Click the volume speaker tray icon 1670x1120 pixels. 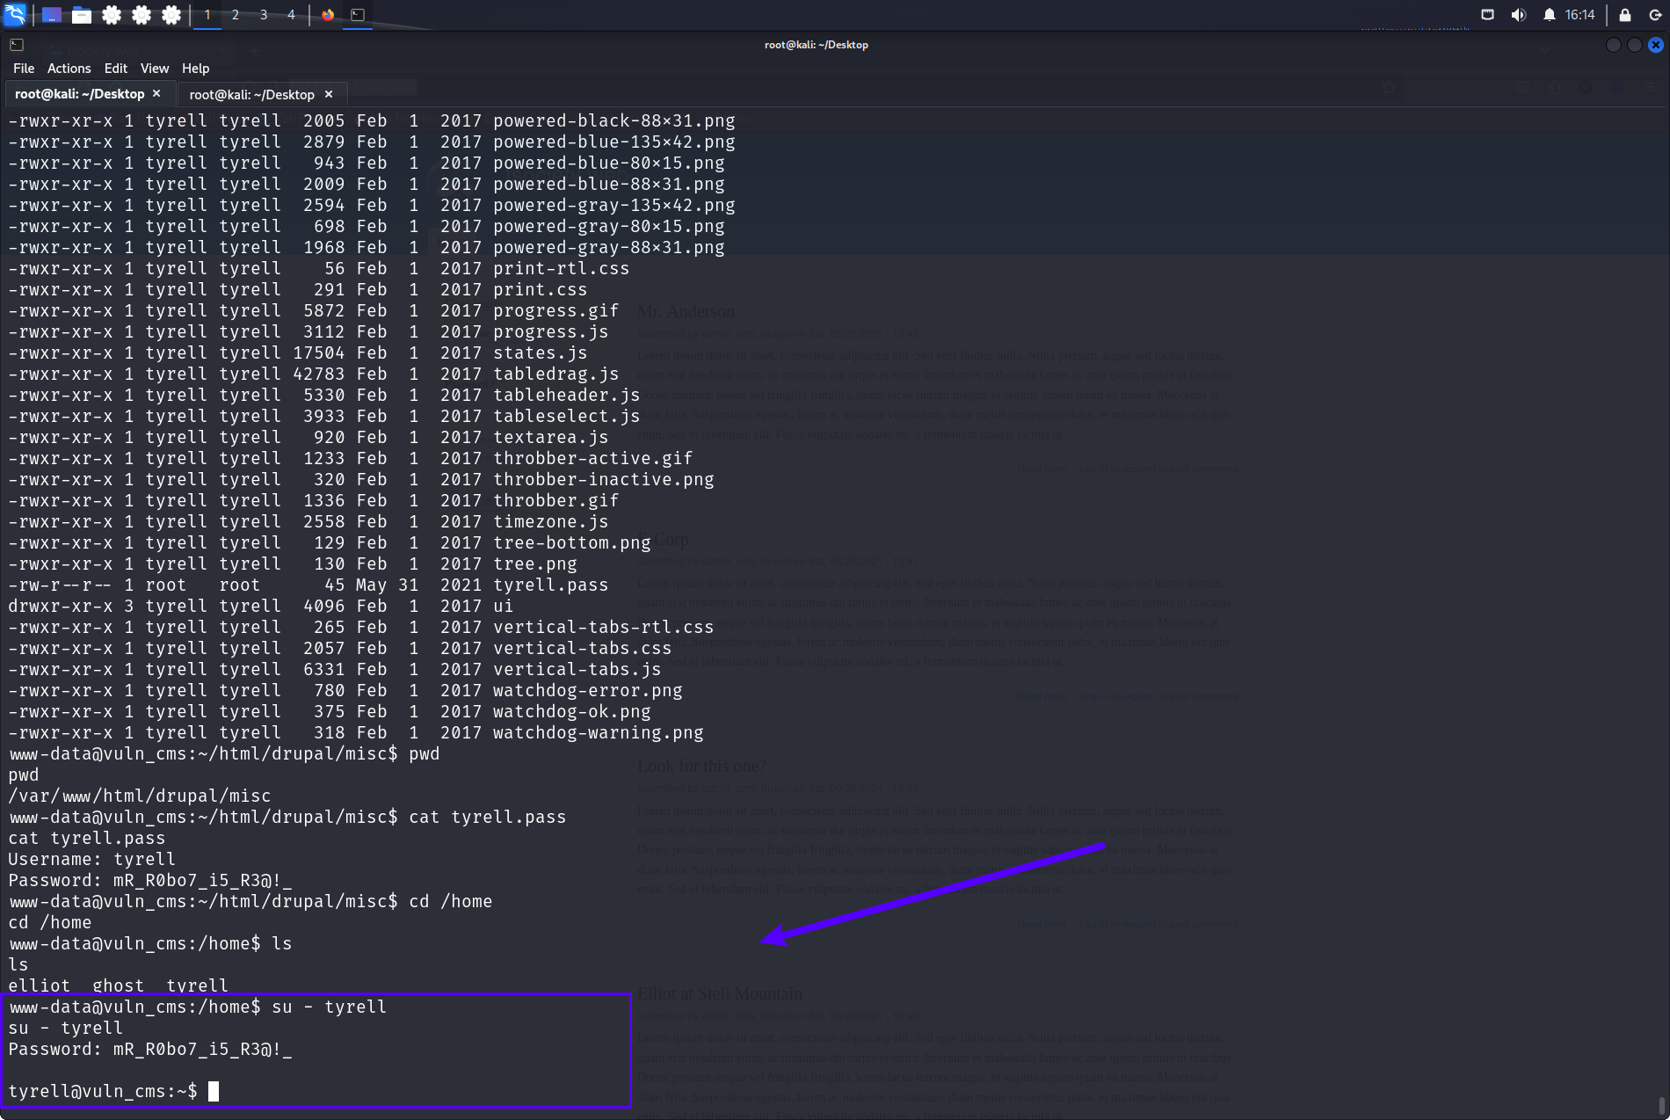pyautogui.click(x=1518, y=15)
